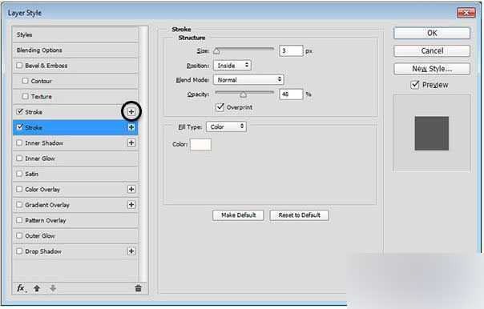Enable Outer Glow checkbox
Viewport: 484px width, 309px height.
click(x=19, y=235)
